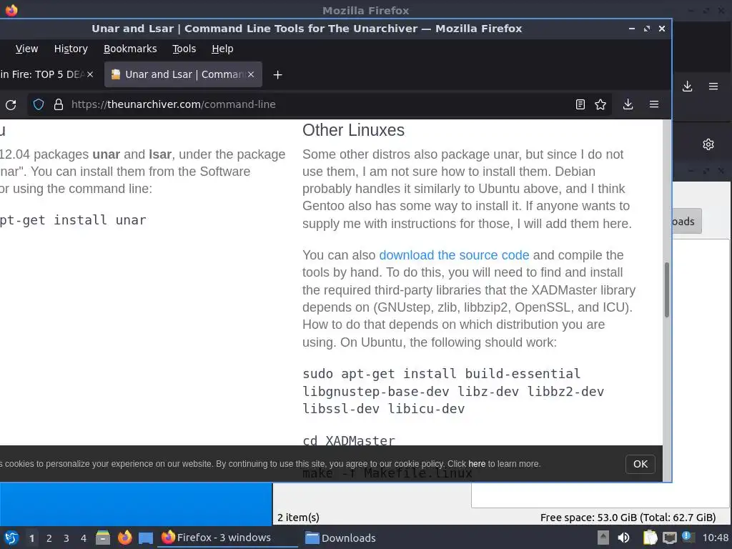Open the Help menu
Viewport: 732px width, 549px height.
point(222,49)
